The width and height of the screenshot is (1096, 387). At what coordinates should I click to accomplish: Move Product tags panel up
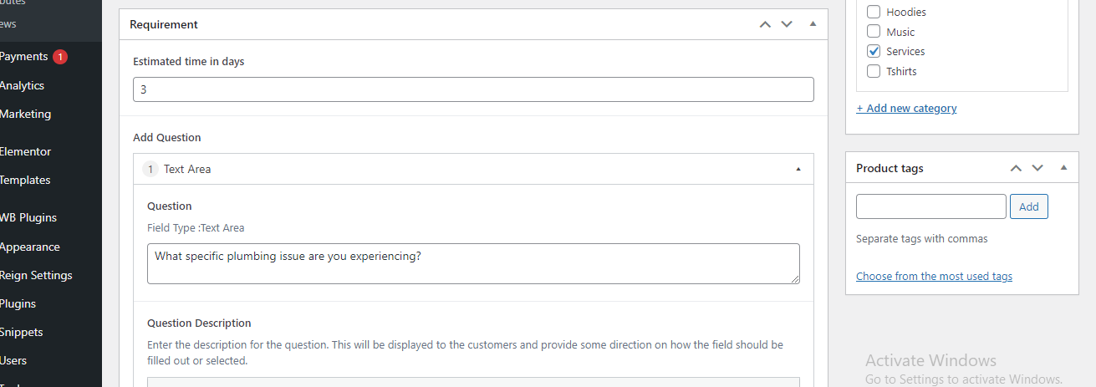tap(1016, 168)
